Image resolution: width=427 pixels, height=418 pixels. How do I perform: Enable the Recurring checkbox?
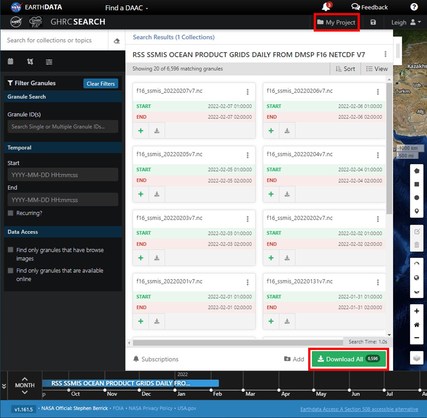pos(11,213)
